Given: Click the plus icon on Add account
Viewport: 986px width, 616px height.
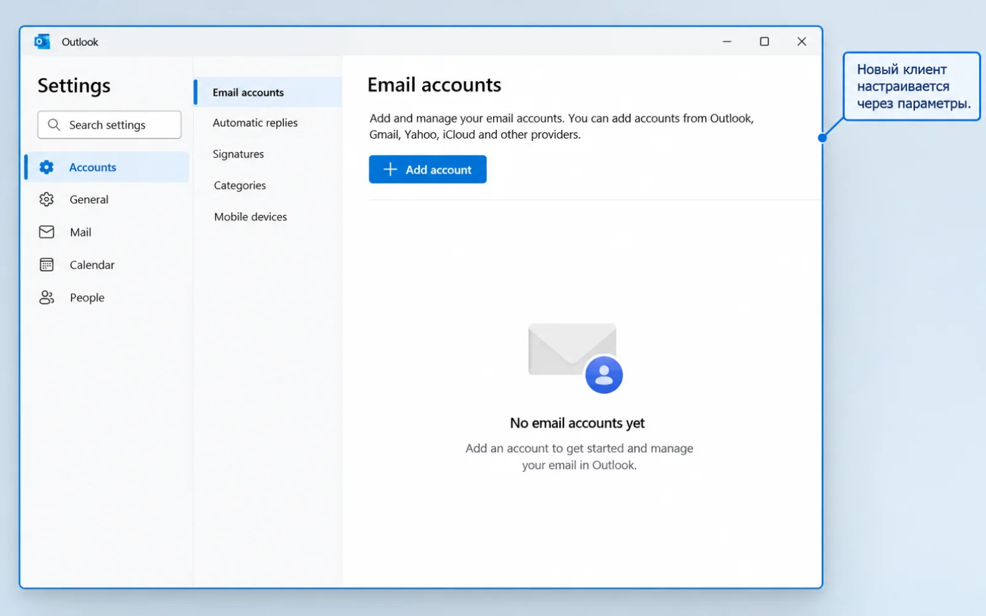Looking at the screenshot, I should point(390,169).
